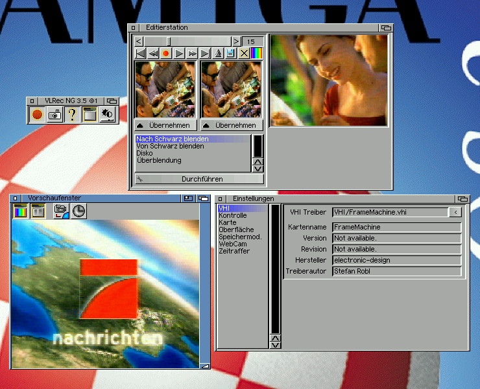Select the 'Disko' effect
This screenshot has width=480, height=389.
pyautogui.click(x=193, y=154)
